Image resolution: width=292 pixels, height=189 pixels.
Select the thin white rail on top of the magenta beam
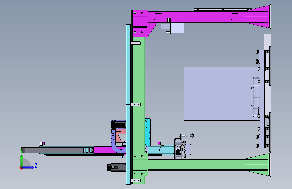pyautogui.click(x=223, y=9)
